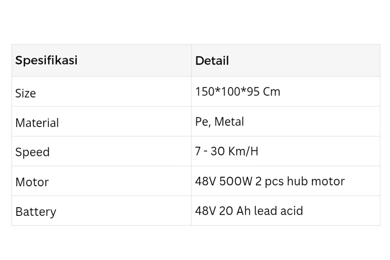Click the 48V 500W 2 pcs hub motor cell
Viewport: 390px width, 260px height.
(x=270, y=181)
